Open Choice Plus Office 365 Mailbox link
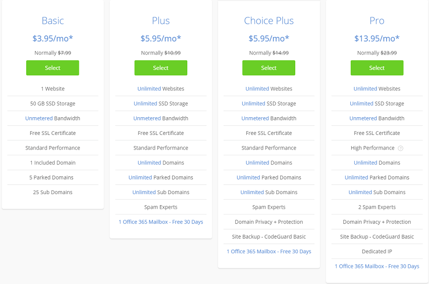The width and height of the screenshot is (429, 284). (x=269, y=252)
